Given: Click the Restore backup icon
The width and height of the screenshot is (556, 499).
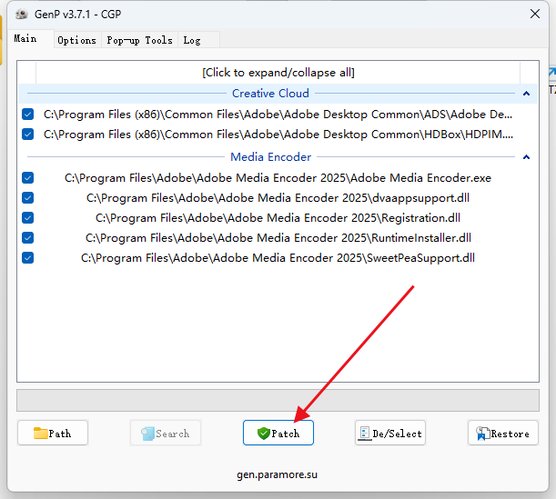Looking at the screenshot, I should point(482,434).
